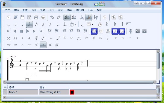Click the 器乐 column header
This screenshot has width=164, height=103.
pos(54,87)
